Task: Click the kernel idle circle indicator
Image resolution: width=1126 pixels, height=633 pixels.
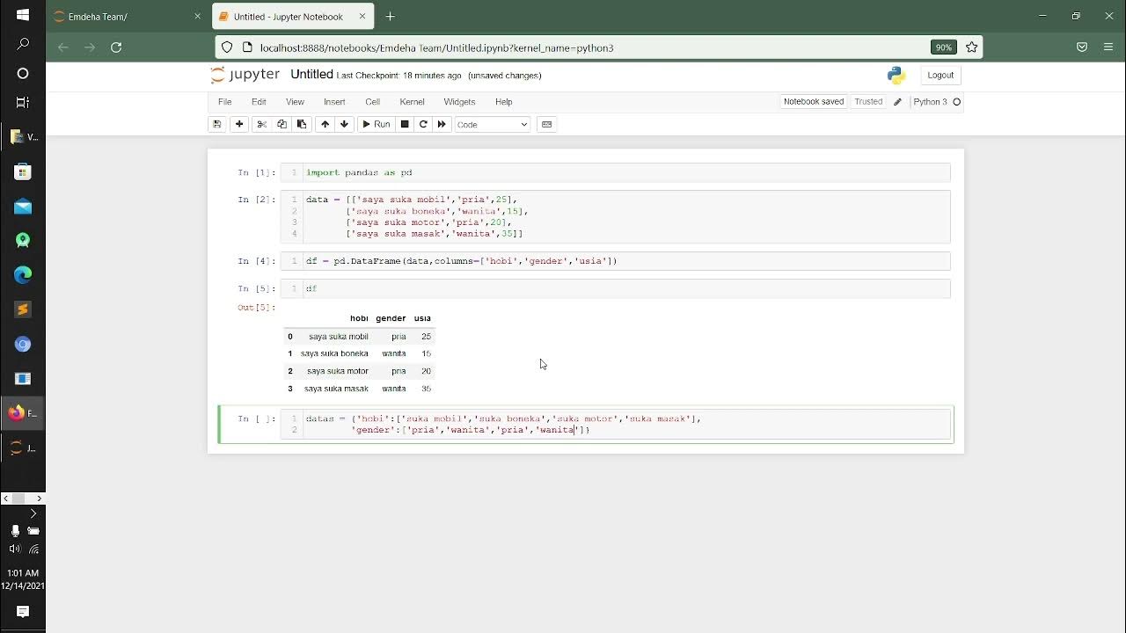Action: [957, 102]
